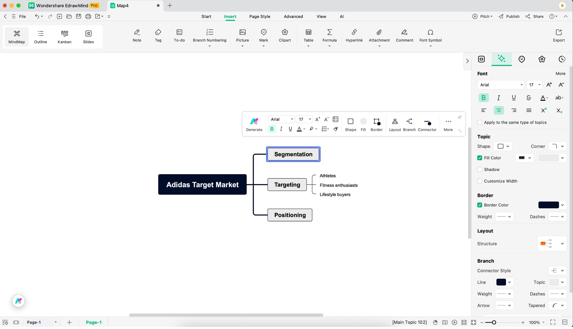573x329 pixels.
Task: Insert a To-do checkbox
Action: [179, 36]
